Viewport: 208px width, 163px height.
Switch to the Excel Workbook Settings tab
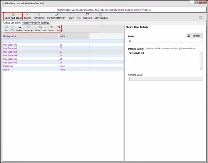tap(36, 23)
